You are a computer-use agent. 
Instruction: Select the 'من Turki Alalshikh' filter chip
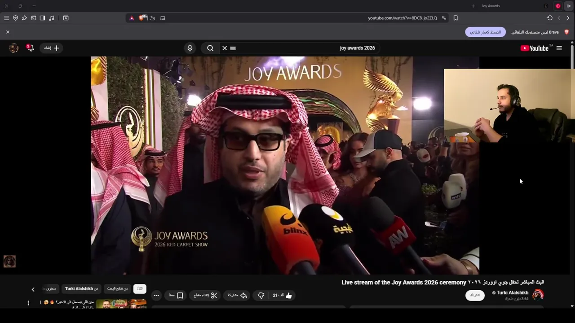tap(81, 288)
